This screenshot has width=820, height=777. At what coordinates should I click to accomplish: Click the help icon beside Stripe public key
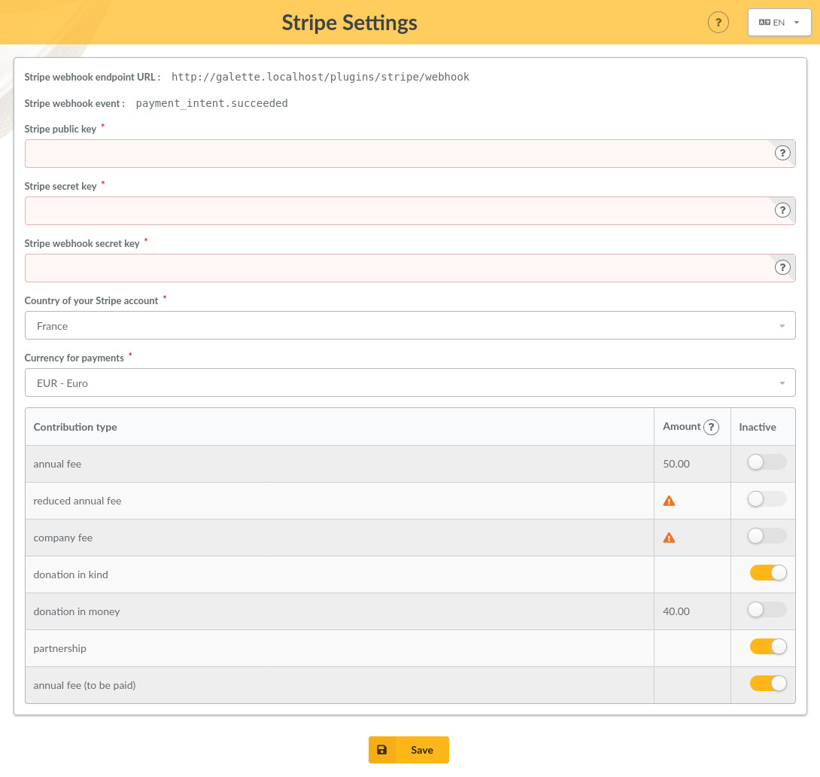(782, 153)
